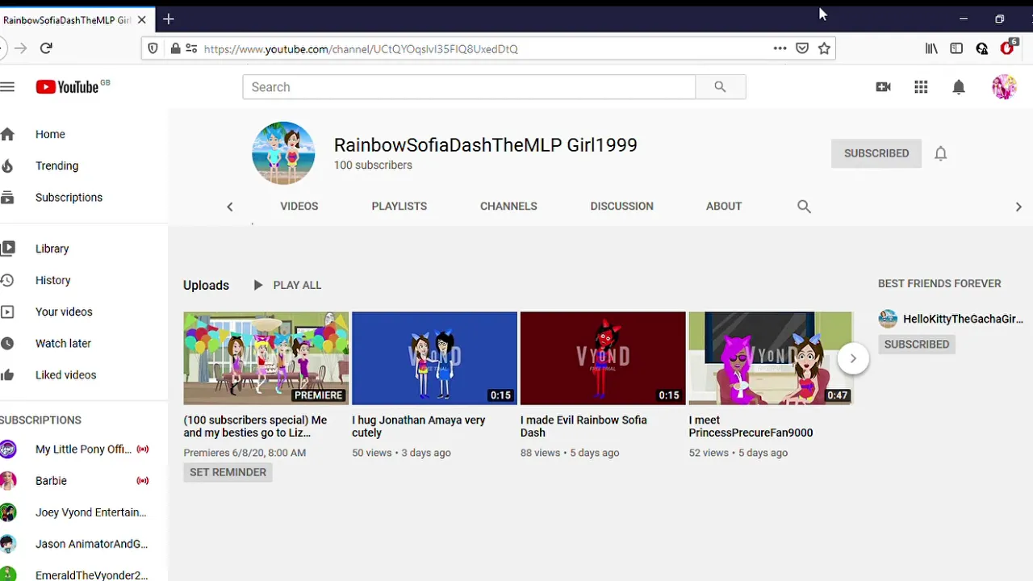Click the channel profile avatar picture
1033x581 pixels.
[283, 153]
